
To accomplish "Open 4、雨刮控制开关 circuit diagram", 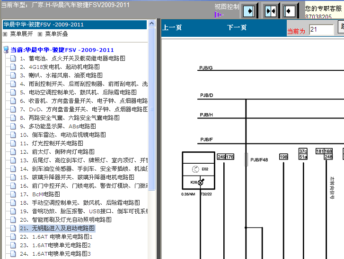I will pos(84,84).
